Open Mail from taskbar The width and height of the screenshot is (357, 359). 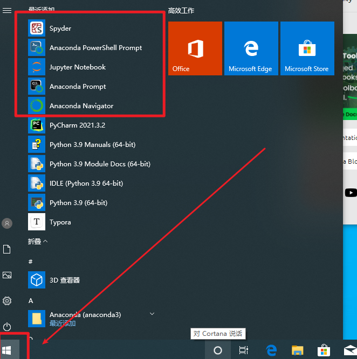pos(351,350)
